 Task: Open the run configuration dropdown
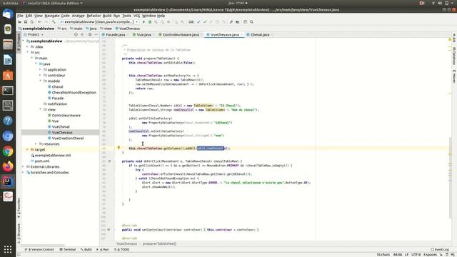99,22
